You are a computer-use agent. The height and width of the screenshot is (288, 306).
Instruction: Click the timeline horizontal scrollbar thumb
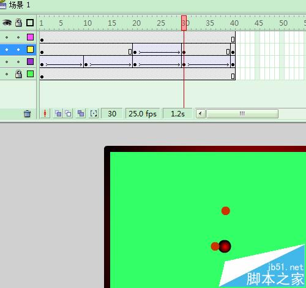[242, 113]
